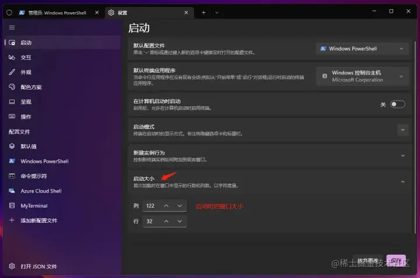420x278 pixels.
Task: Click the plus icon for 添加新配置文件
Action: pos(12,220)
